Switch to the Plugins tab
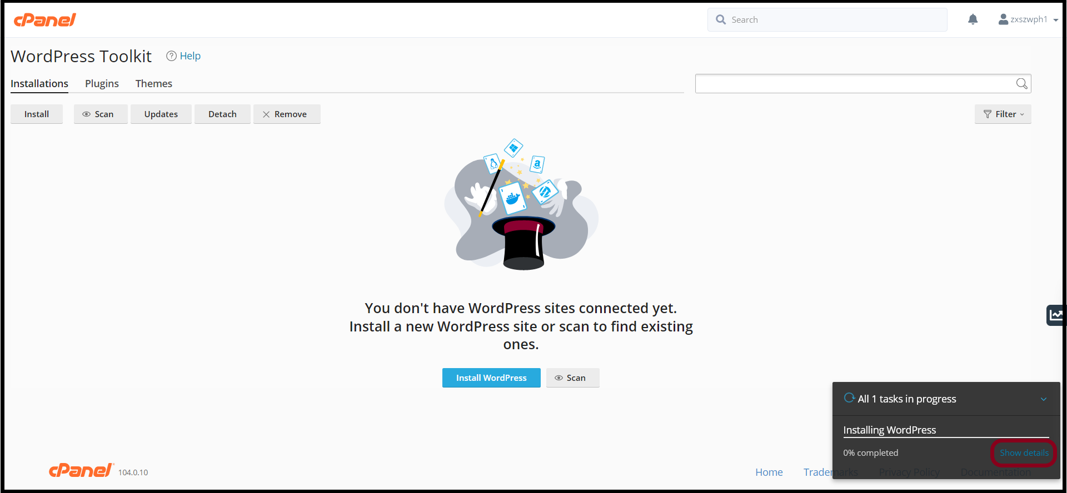This screenshot has width=1067, height=493. click(102, 83)
